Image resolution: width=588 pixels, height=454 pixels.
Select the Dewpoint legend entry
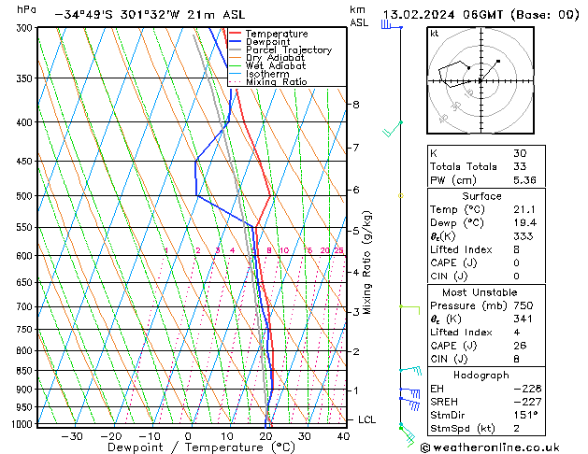pyautogui.click(x=270, y=42)
